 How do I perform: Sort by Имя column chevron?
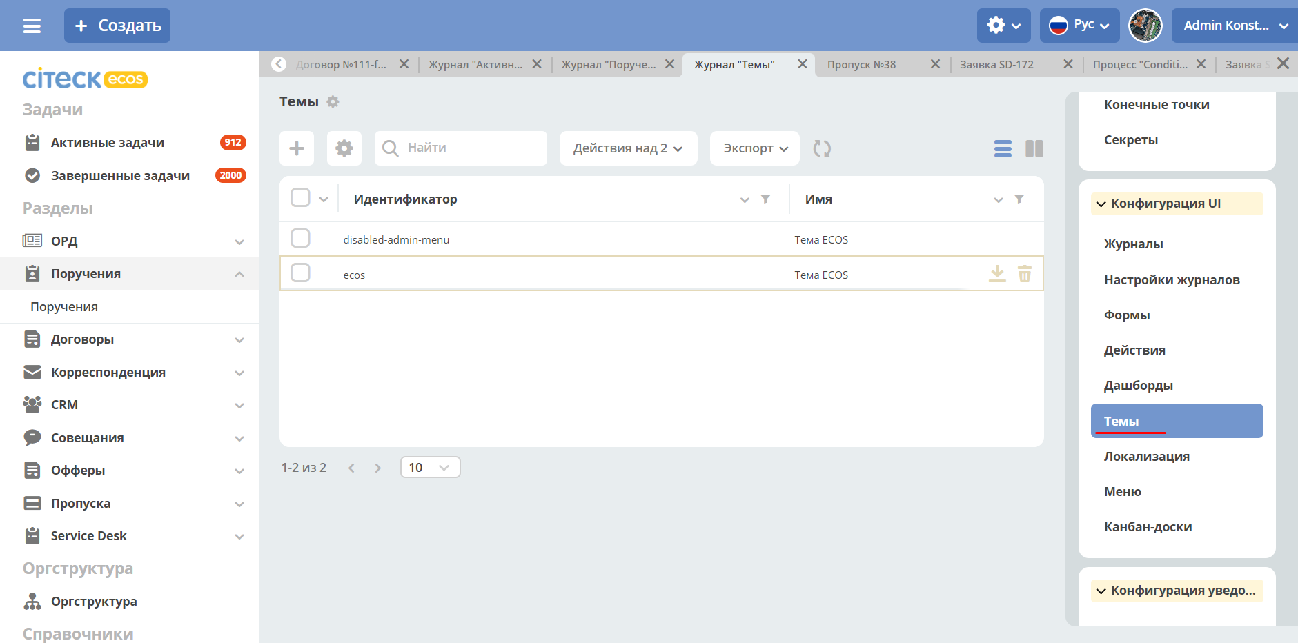click(x=998, y=199)
